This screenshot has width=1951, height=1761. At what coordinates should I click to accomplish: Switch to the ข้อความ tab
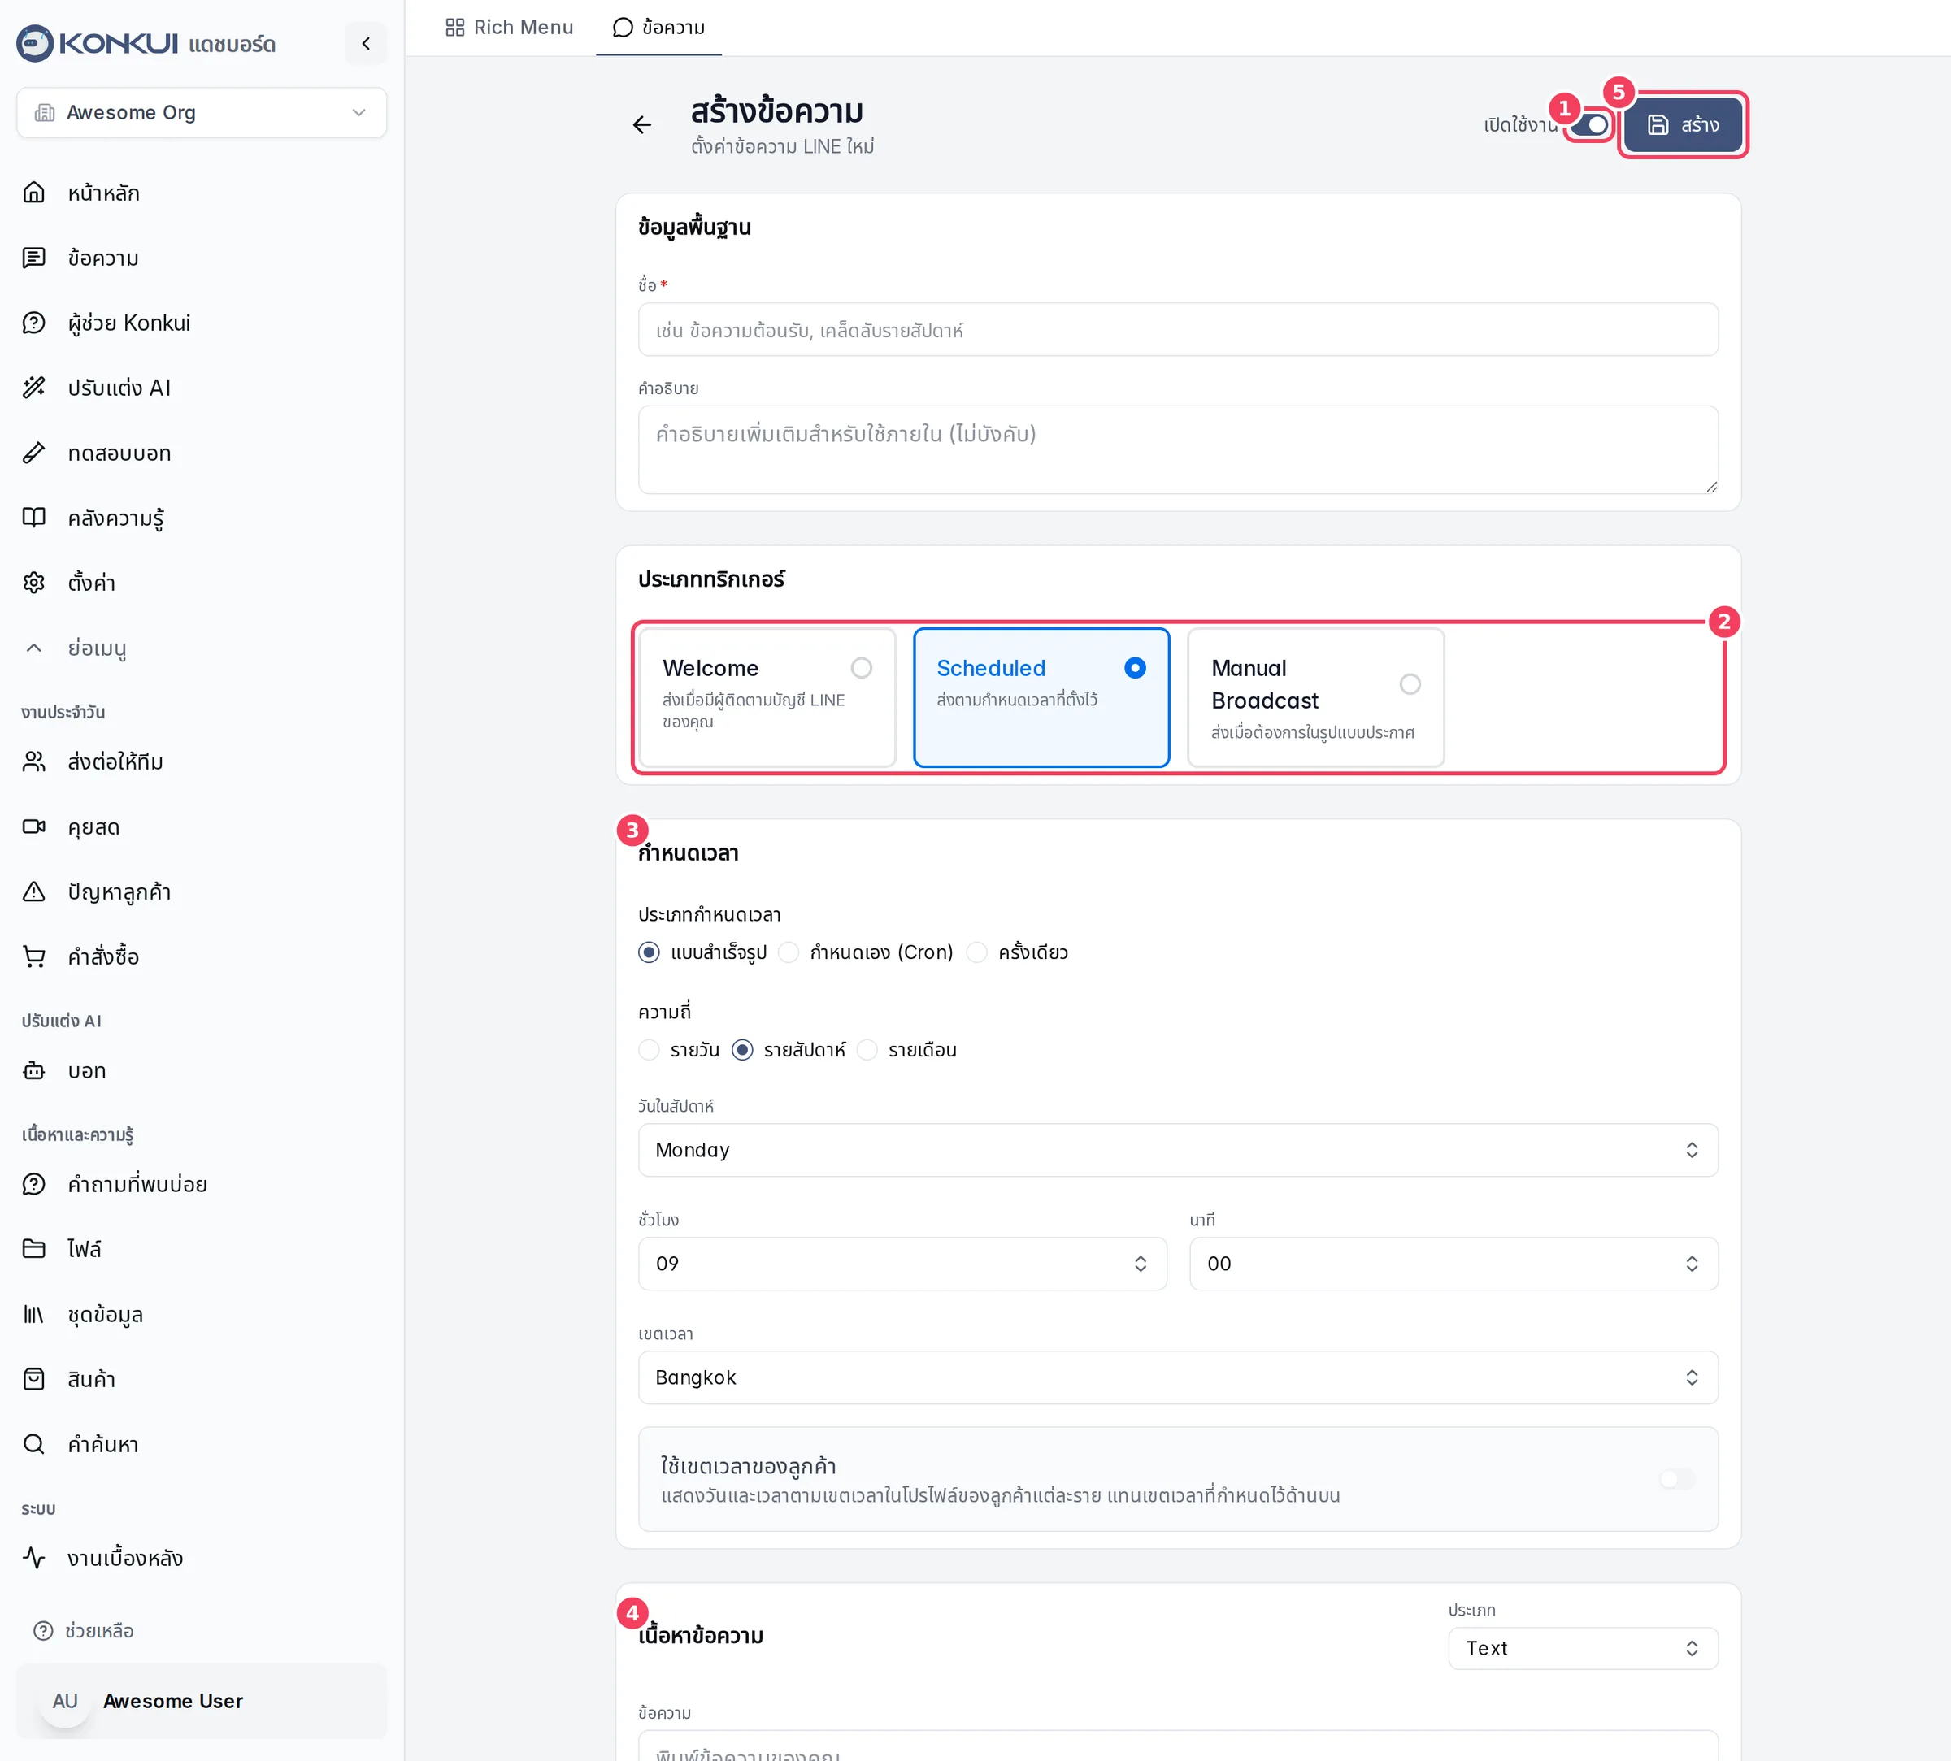pyautogui.click(x=659, y=27)
